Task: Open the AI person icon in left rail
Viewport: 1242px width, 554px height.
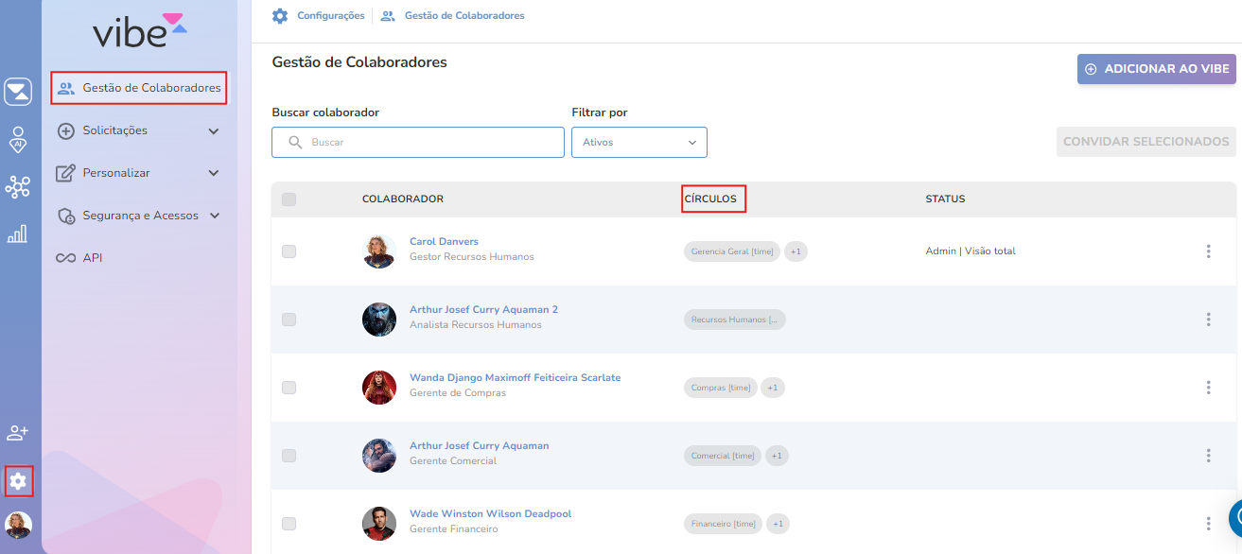Action: pyautogui.click(x=18, y=139)
